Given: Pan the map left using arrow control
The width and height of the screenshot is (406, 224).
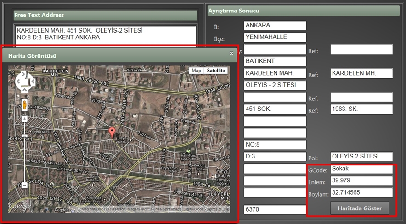Looking at the screenshot, I should 18,82.
